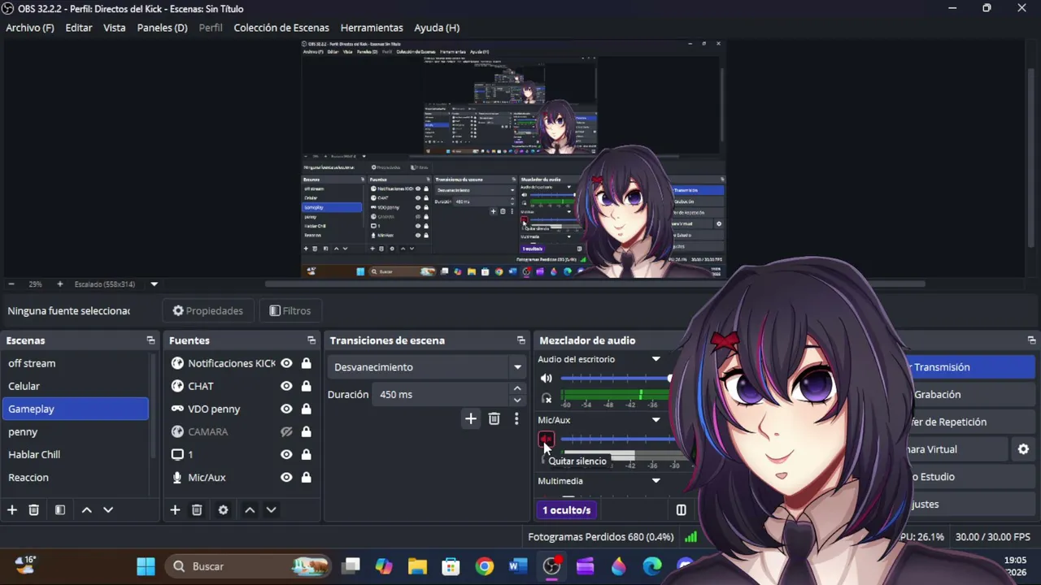Delete the selected scene with trash icon
The image size is (1041, 585).
[x=33, y=510]
